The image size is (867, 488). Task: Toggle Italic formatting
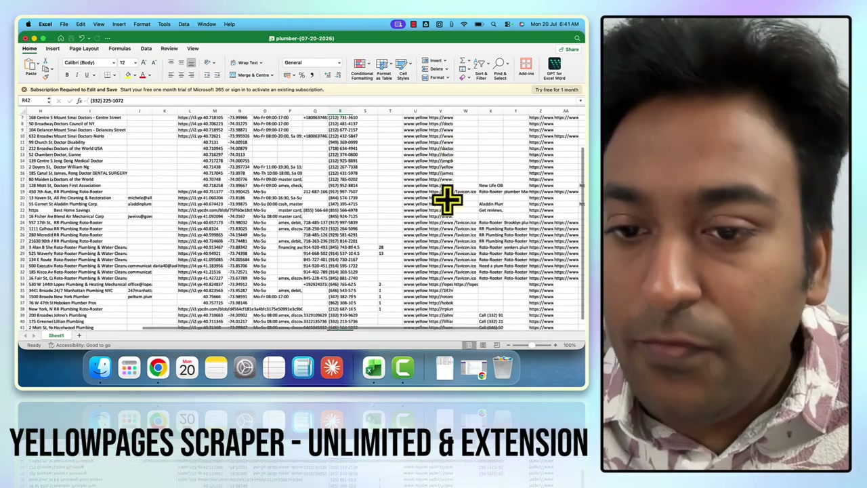pos(77,75)
